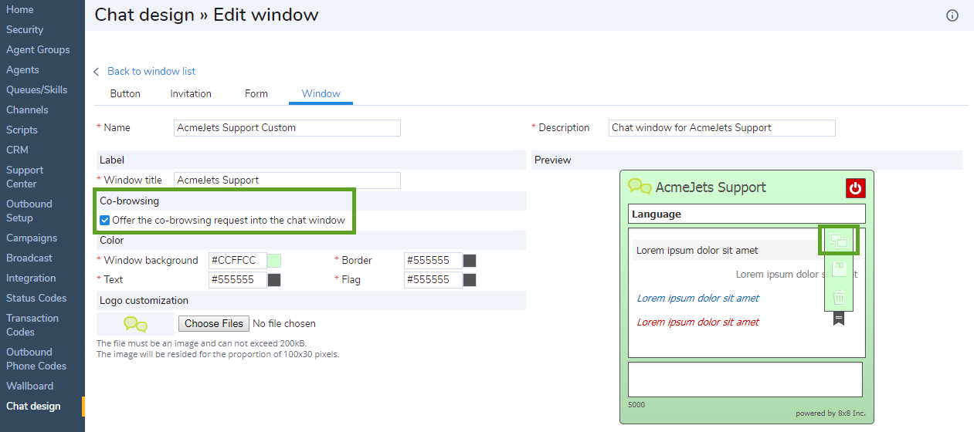Screen dimensions: 974x432
Task: Click the chat bubbles logo in preview header
Action: tap(640, 186)
